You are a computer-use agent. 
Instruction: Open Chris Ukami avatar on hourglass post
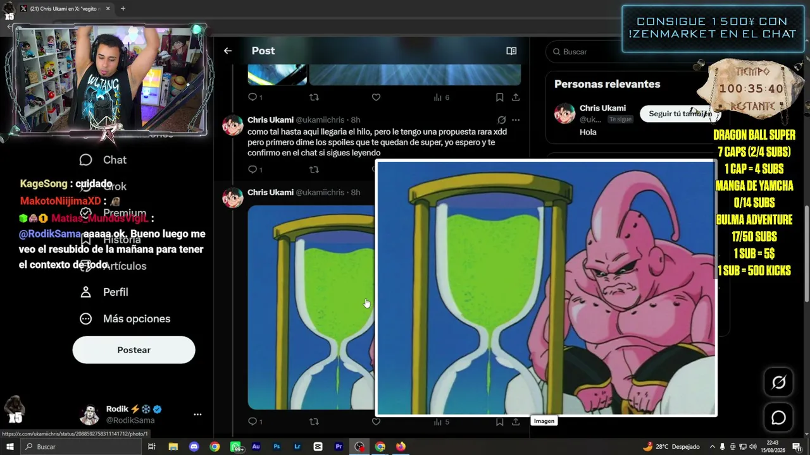(x=233, y=198)
